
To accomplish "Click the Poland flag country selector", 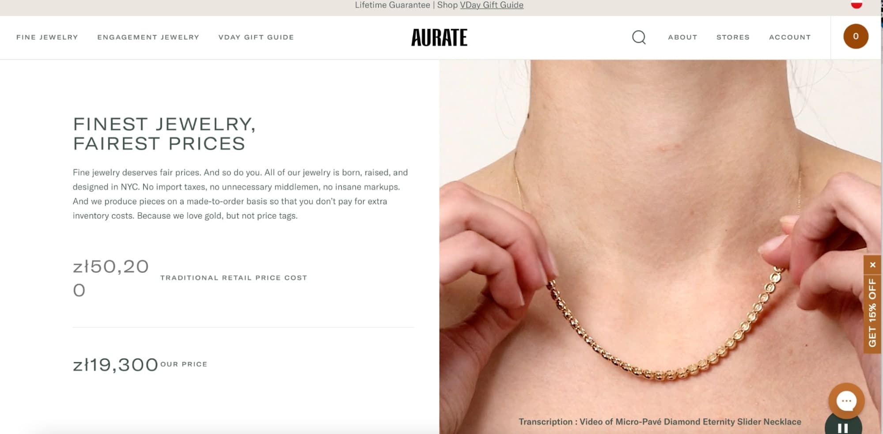I will point(856,4).
